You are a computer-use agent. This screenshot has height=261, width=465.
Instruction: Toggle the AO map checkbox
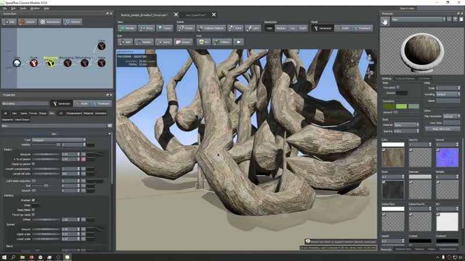(x=438, y=214)
